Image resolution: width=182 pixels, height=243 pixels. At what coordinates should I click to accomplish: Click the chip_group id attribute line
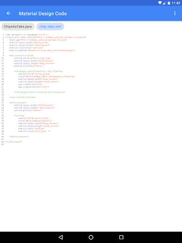(x=34, y=74)
